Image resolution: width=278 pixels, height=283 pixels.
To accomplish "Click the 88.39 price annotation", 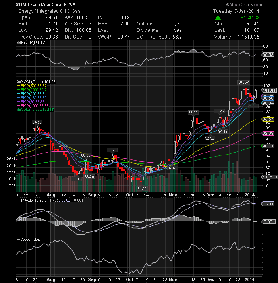I will [x=86, y=155].
